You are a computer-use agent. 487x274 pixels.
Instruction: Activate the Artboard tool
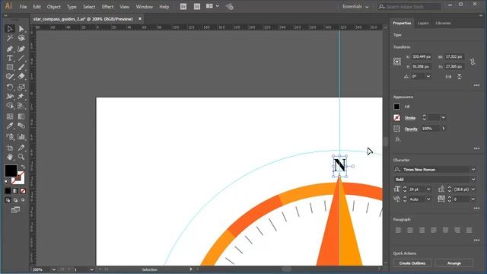point(10,148)
